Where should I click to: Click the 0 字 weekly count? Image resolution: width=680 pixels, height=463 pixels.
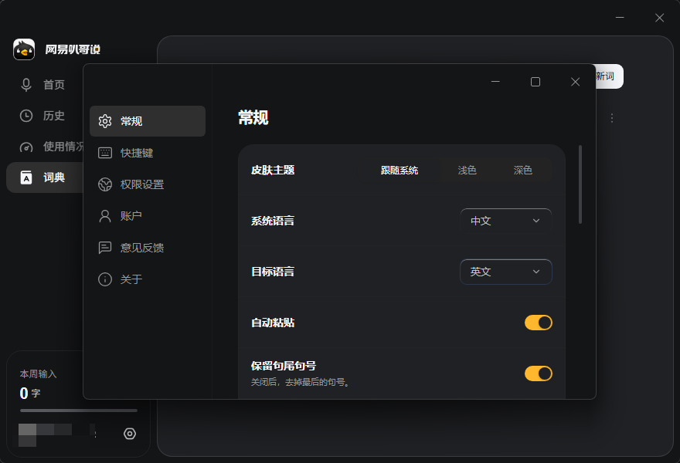pos(30,393)
